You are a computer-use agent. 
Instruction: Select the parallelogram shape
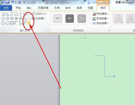pyautogui.click(x=12, y=14)
